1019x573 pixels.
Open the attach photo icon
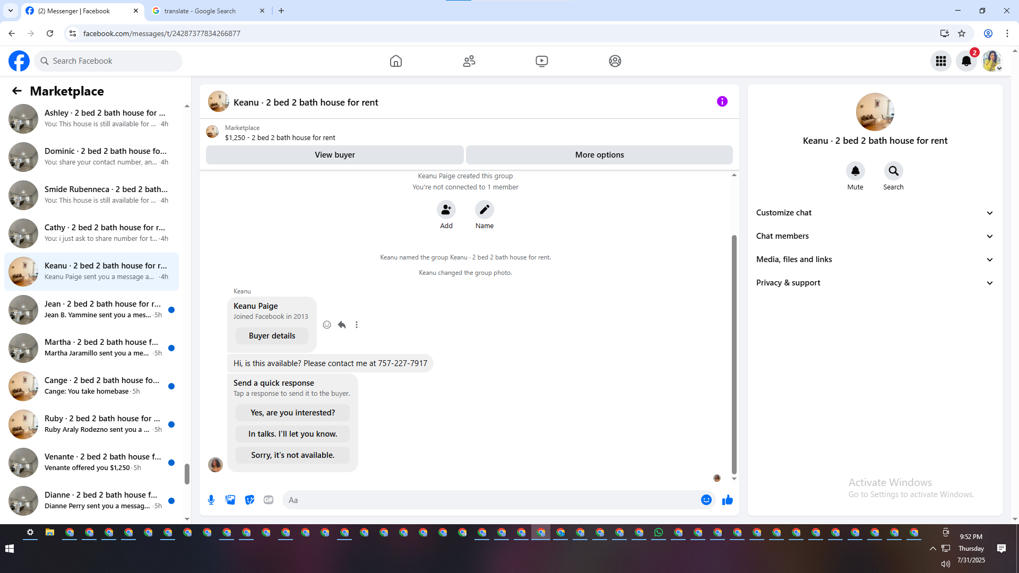click(230, 500)
